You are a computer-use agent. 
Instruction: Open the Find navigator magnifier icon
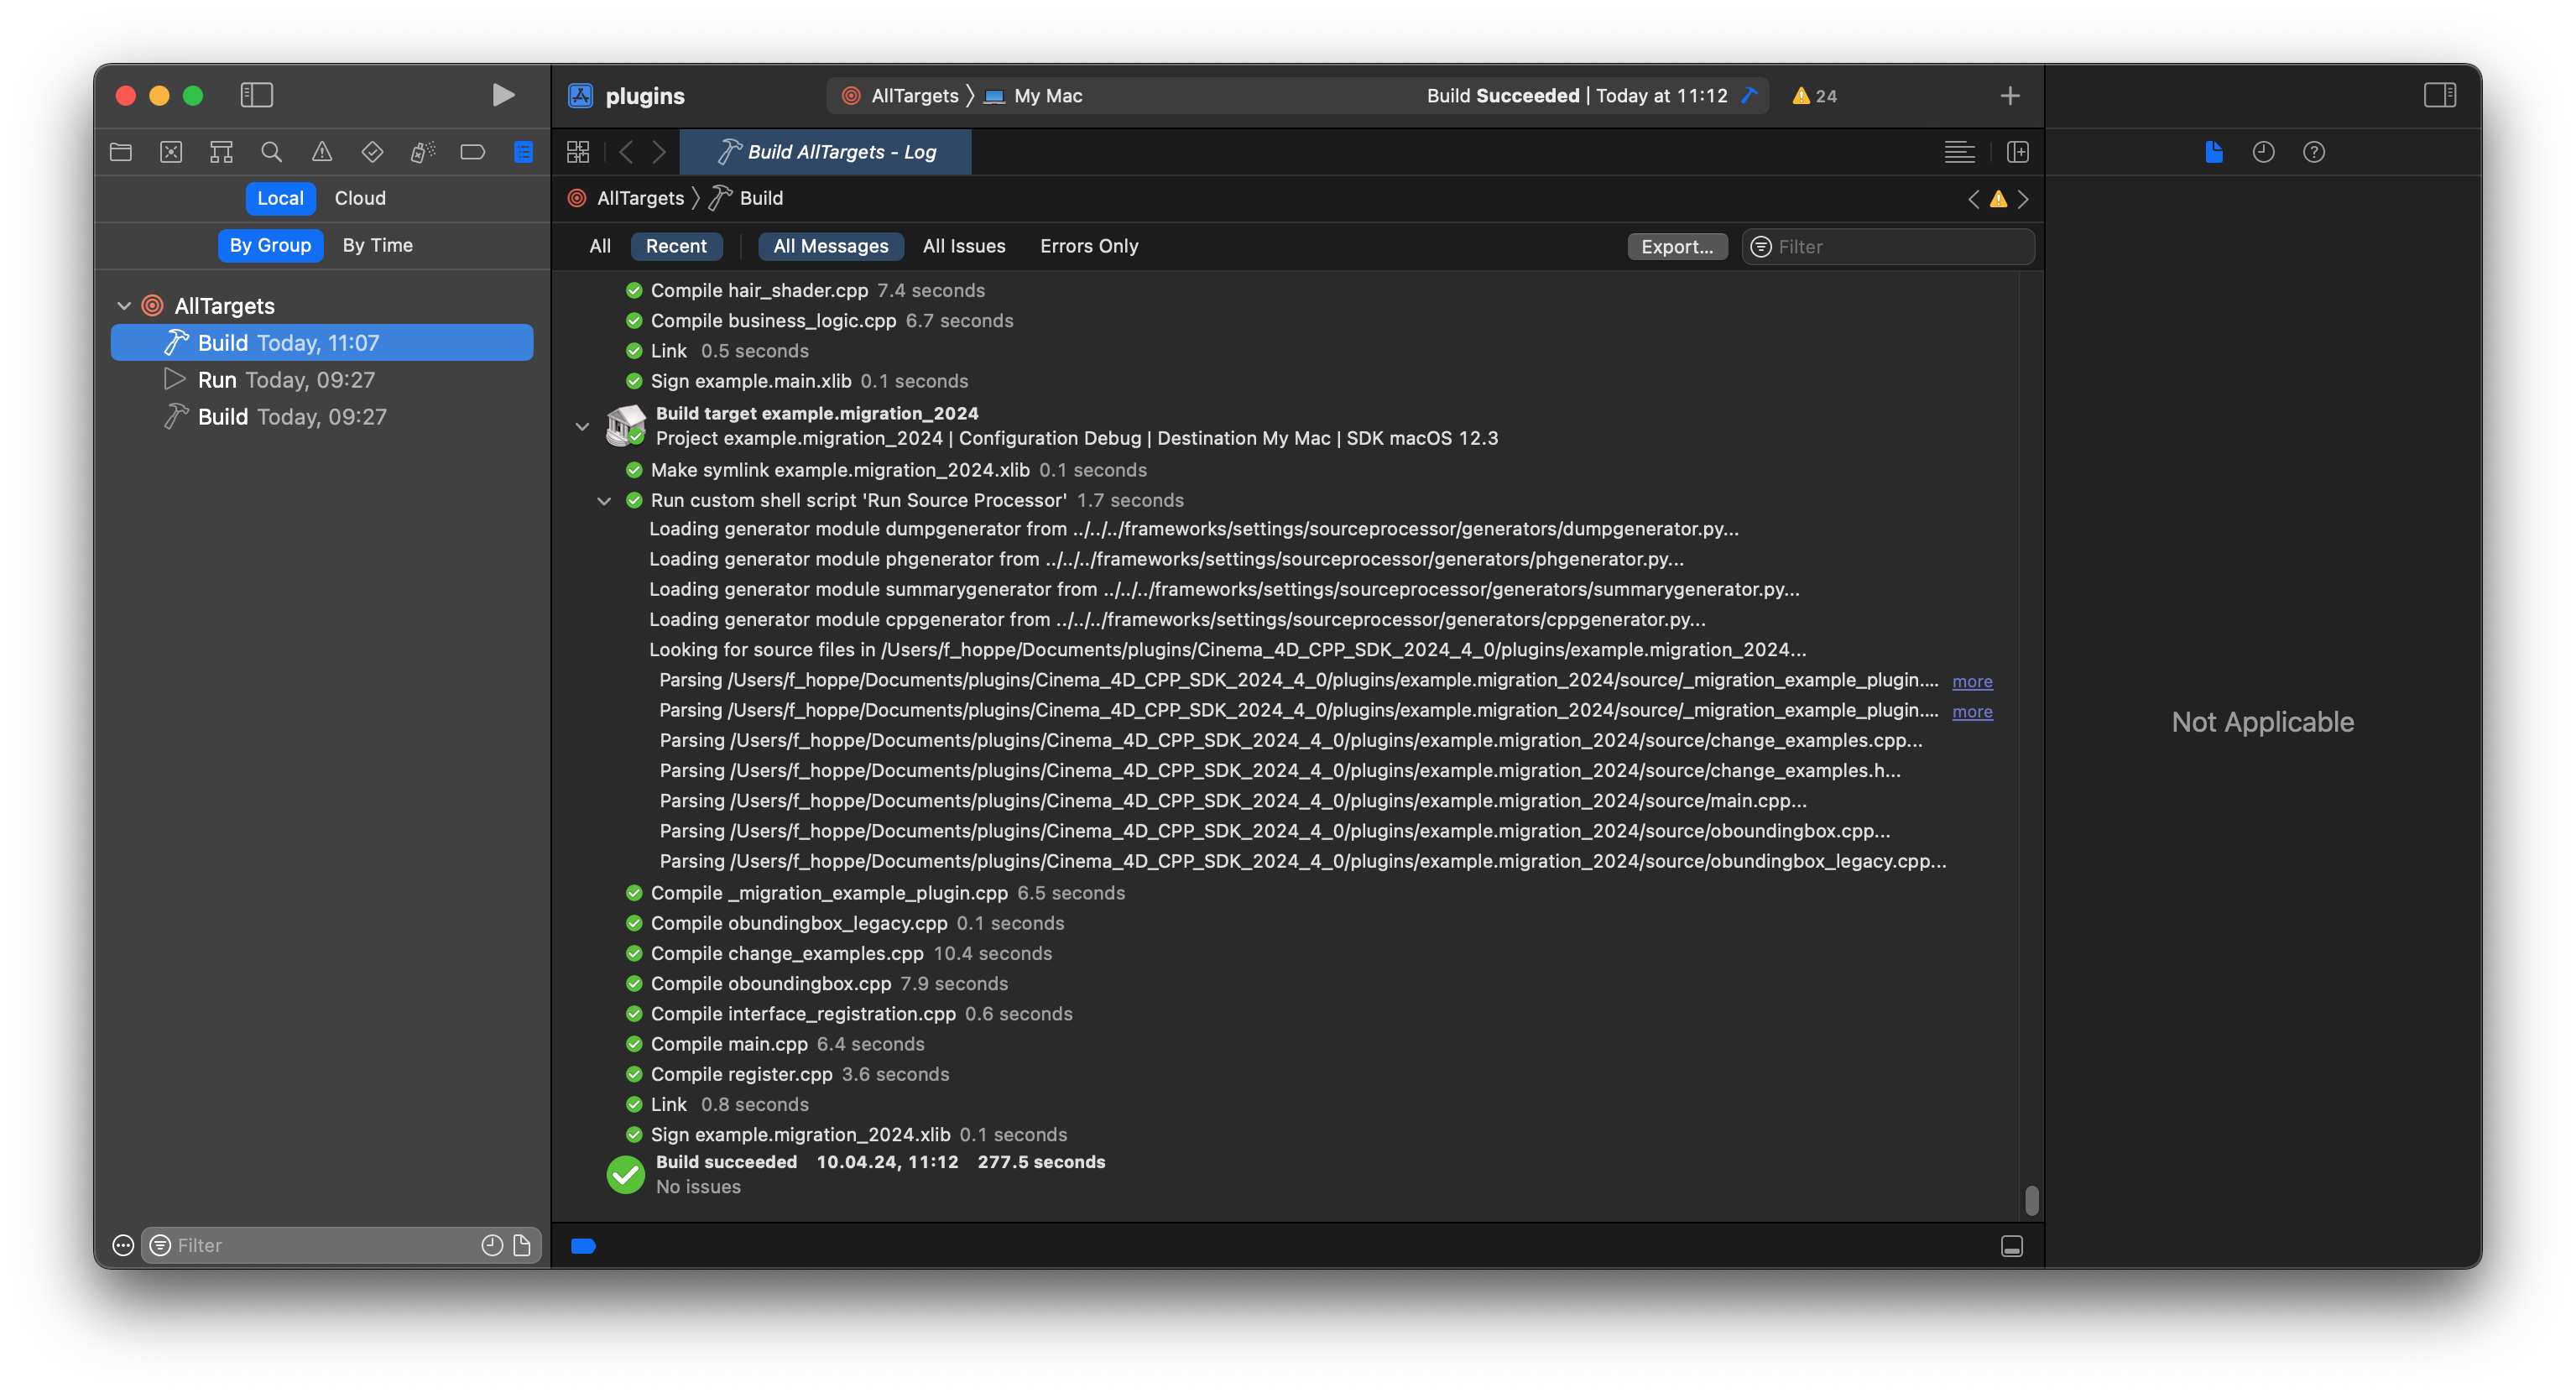[271, 152]
